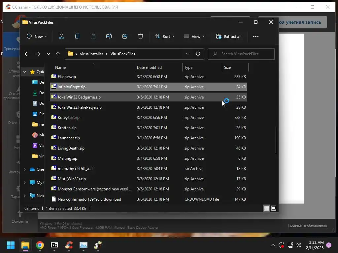The height and width of the screenshot is (253, 338).
Task: Expand the My Computer tree node
Action: pos(24,183)
